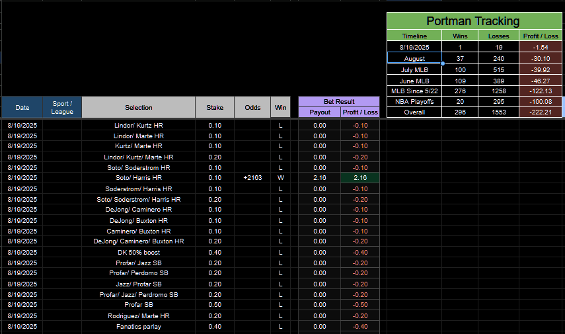565x334 pixels.
Task: Select the Profar/ Jazz/ Perdromo SB cell
Action: 138,294
